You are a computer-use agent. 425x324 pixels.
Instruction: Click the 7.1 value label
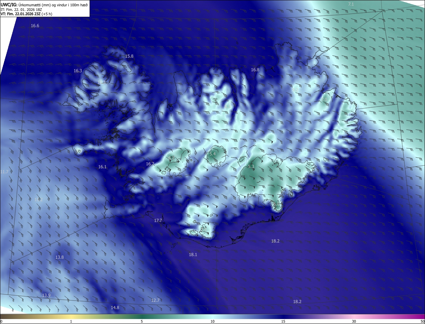[x=351, y=4]
